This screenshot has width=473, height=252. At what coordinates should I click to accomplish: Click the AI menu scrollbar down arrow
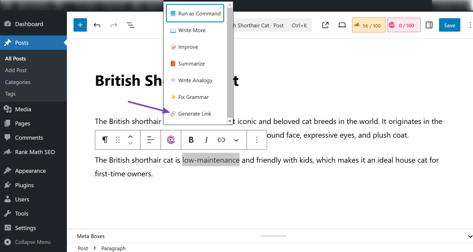coord(230,121)
